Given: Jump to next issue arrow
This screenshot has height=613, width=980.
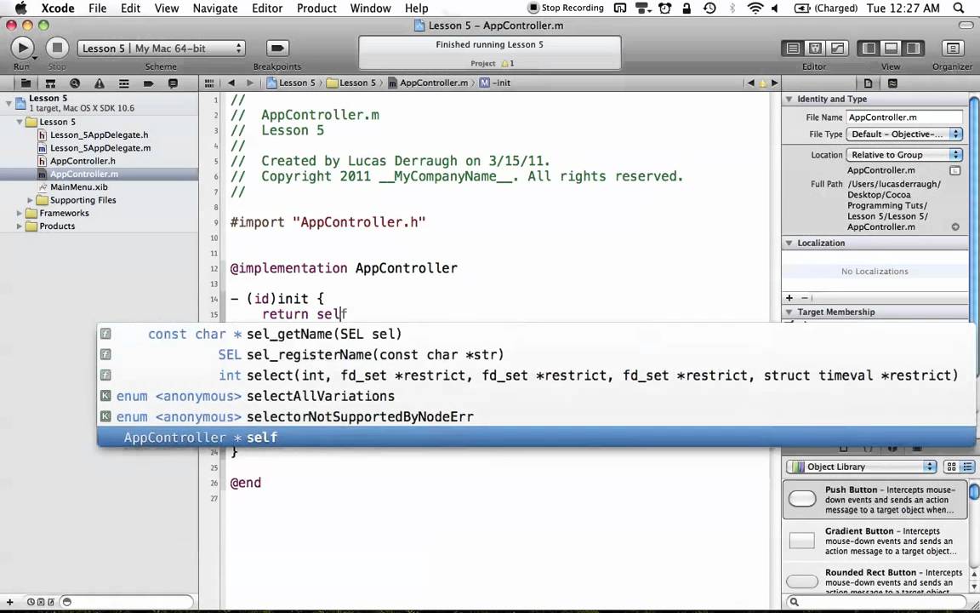Looking at the screenshot, I should click(x=774, y=83).
